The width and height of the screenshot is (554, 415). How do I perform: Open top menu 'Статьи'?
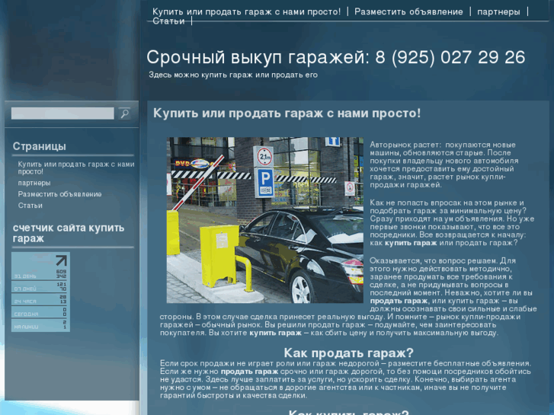coord(168,21)
